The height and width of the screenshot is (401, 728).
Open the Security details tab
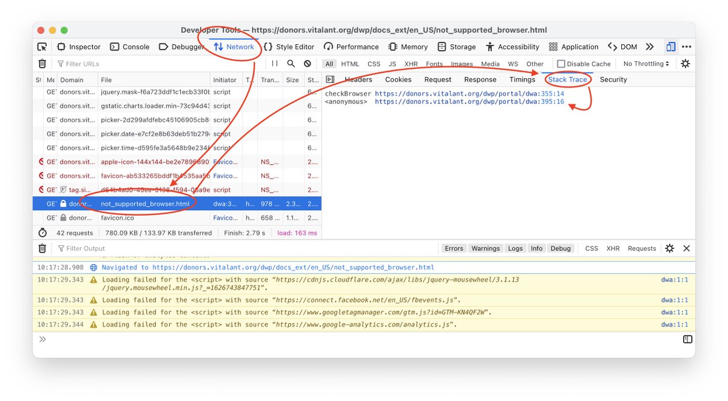(x=613, y=79)
